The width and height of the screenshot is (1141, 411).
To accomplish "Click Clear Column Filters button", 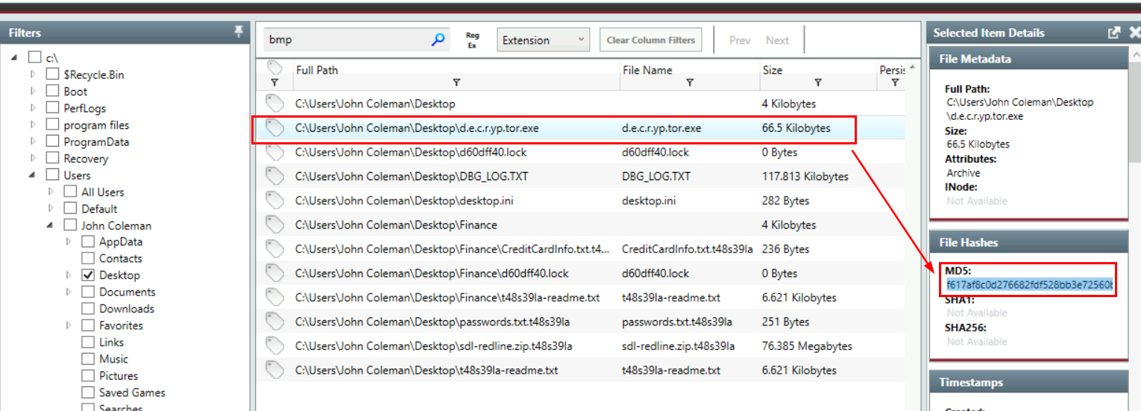I will (650, 40).
